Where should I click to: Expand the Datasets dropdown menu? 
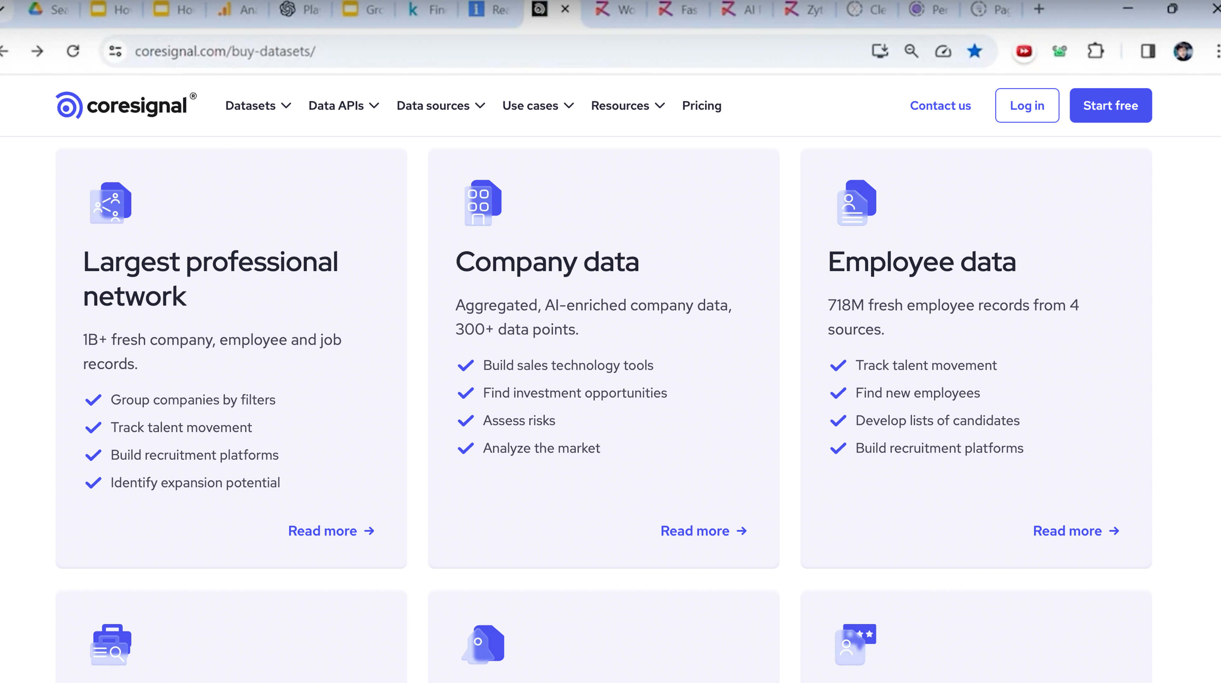(257, 105)
